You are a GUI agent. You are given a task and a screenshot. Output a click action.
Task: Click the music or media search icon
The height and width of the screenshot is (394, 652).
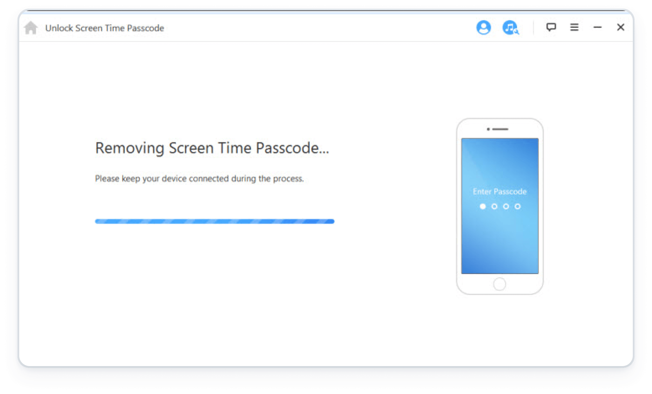click(509, 26)
